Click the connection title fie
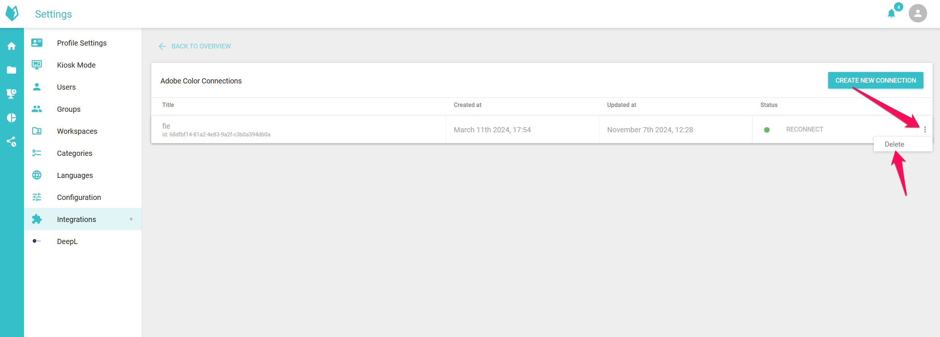The height and width of the screenshot is (337, 940). pyautogui.click(x=166, y=126)
